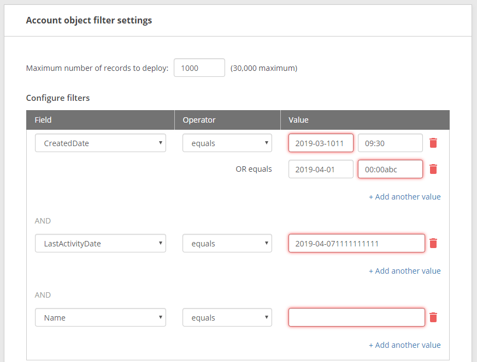Focus the maximum number of records field

coord(199,68)
